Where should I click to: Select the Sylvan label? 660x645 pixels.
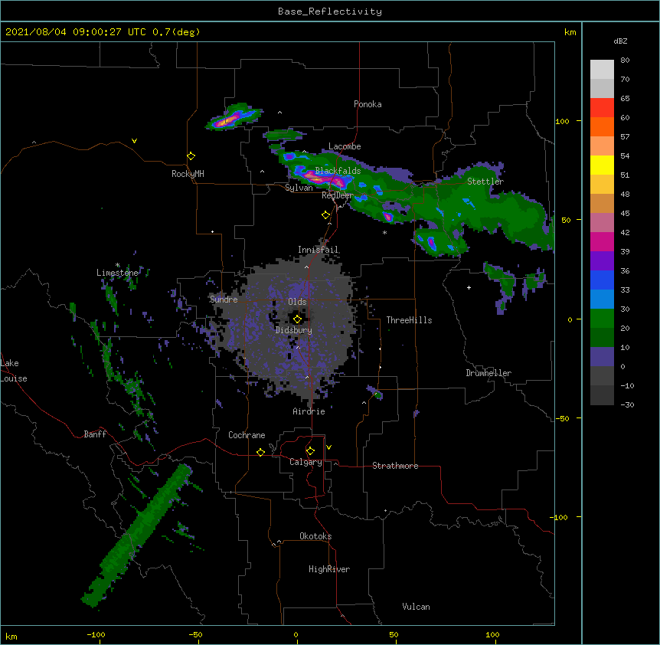tap(299, 188)
